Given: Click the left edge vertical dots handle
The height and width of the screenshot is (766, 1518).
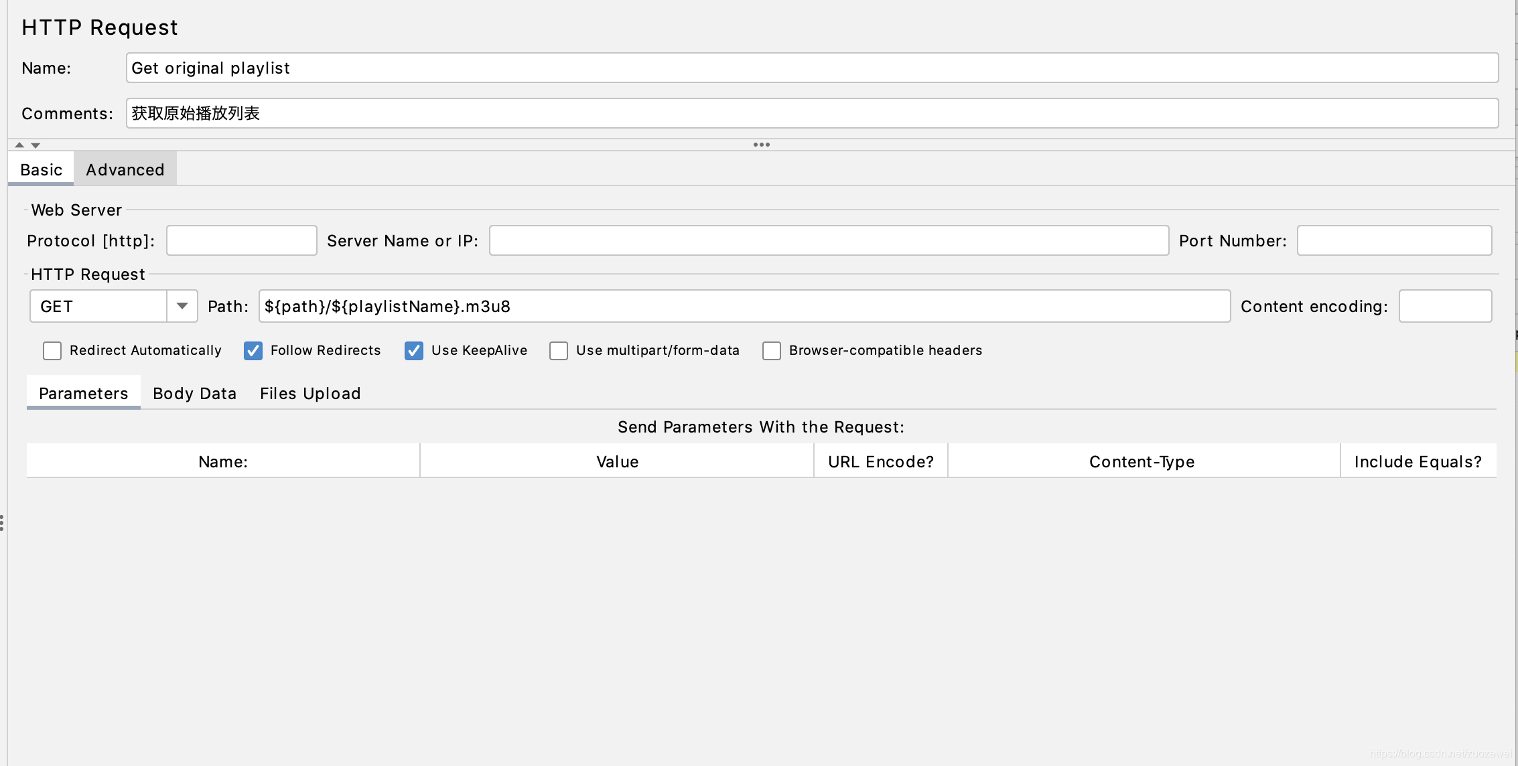Looking at the screenshot, I should [2, 523].
